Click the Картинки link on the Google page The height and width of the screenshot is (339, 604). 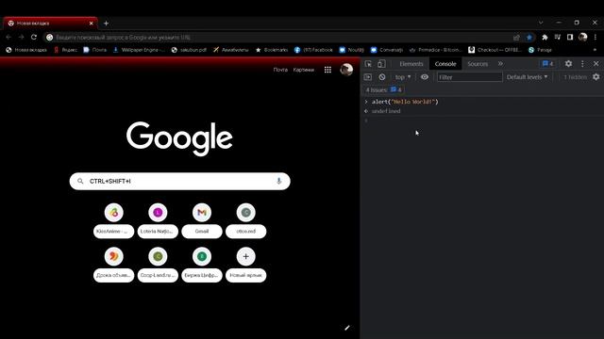[x=304, y=70]
